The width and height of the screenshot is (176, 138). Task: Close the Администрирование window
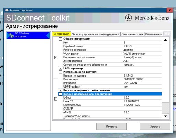coord(170,10)
